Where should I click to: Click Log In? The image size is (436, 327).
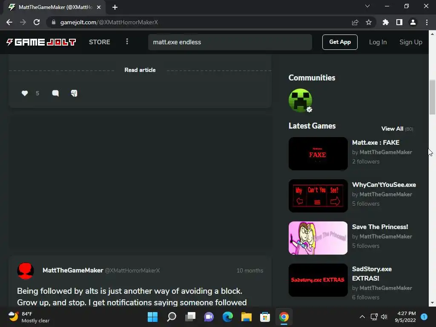(378, 42)
